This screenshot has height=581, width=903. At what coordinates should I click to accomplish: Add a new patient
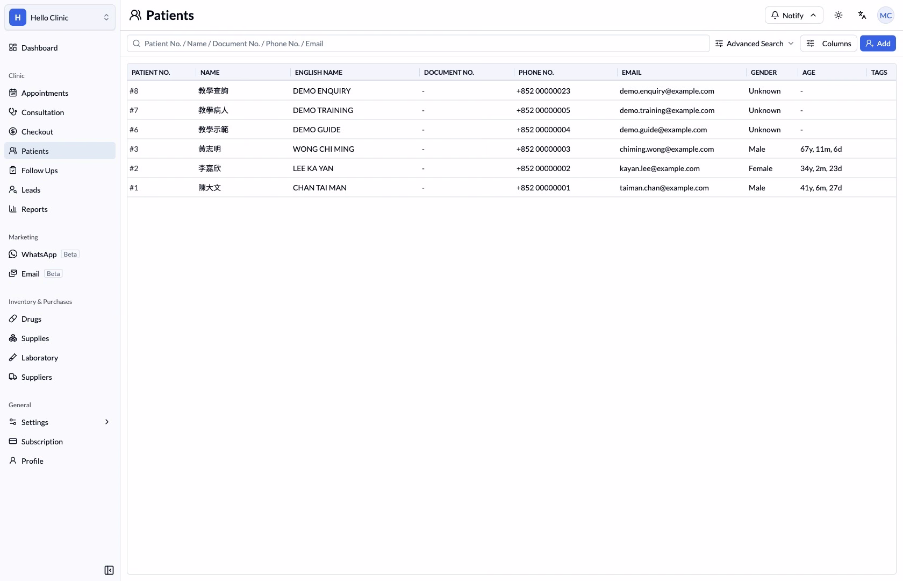(x=878, y=44)
